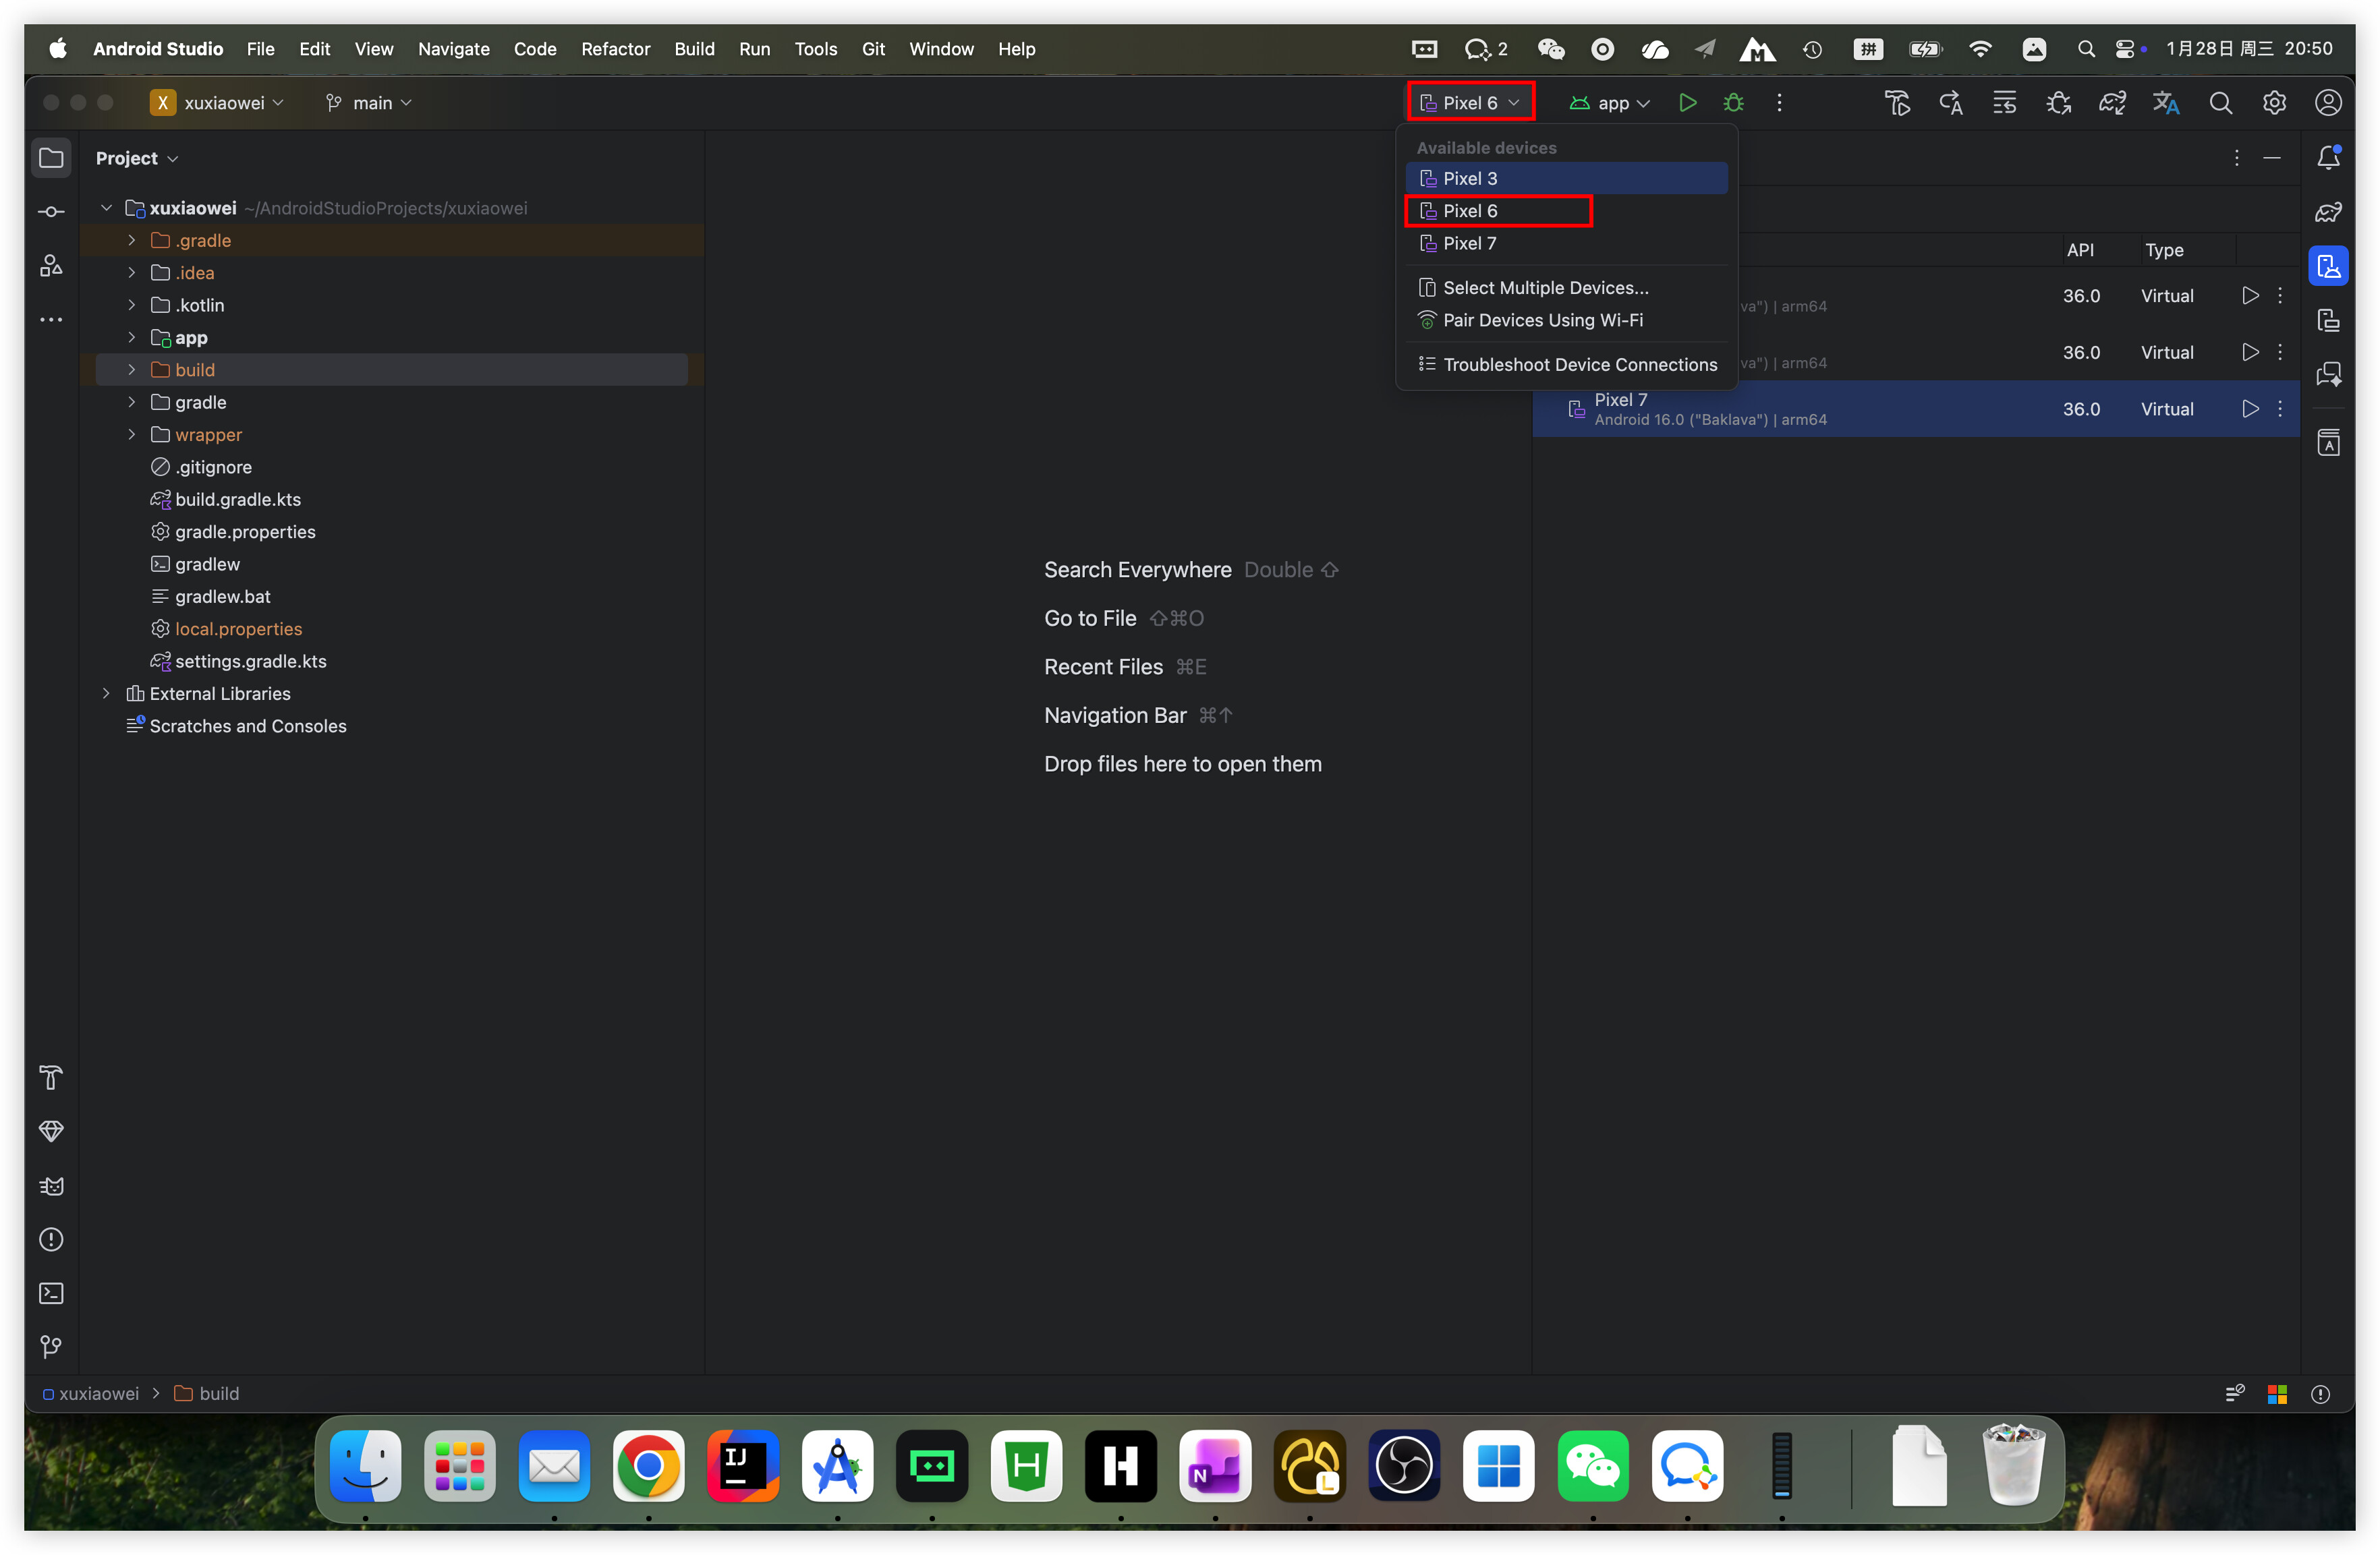Open the Notifications bell panel

2328,158
